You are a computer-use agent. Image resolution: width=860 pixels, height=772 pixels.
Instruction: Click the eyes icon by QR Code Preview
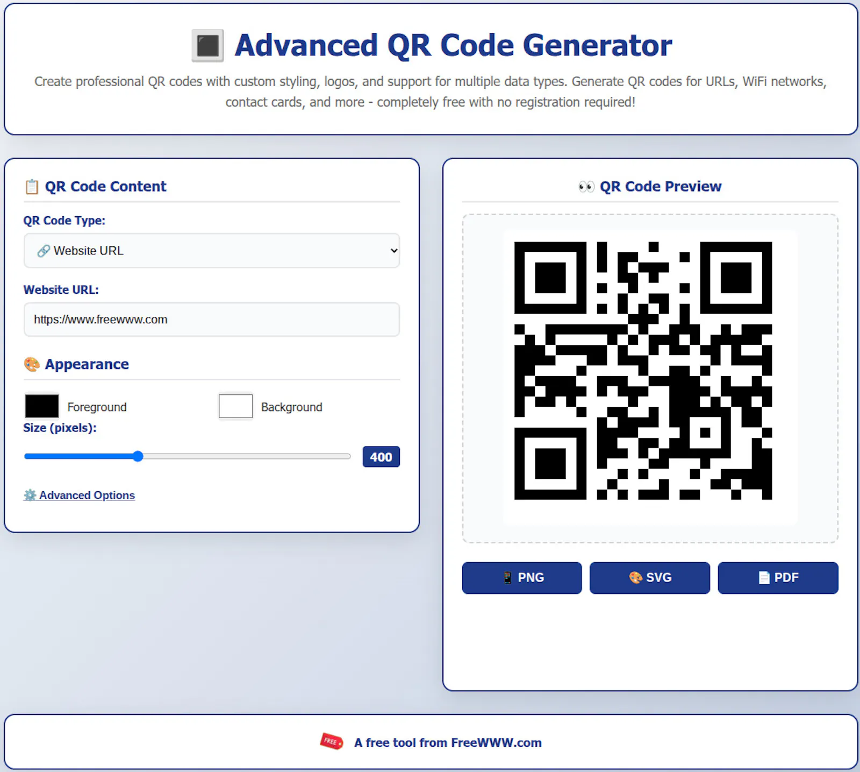point(586,187)
